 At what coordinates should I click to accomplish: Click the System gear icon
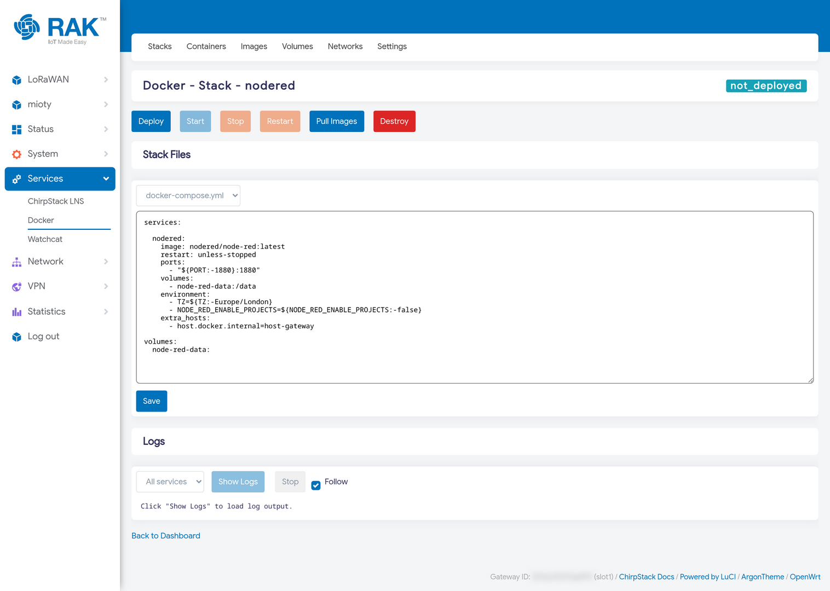pos(16,154)
